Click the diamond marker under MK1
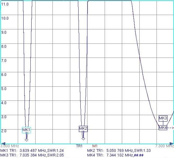Screen dimensions: 174x158 click(26, 140)
